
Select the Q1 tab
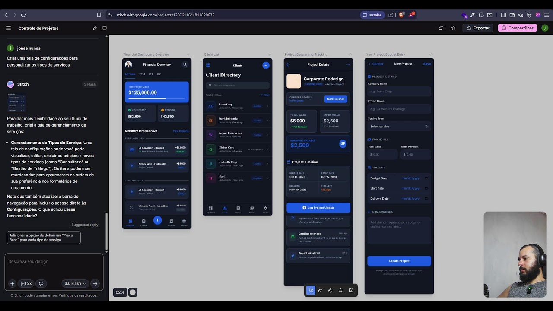click(151, 74)
